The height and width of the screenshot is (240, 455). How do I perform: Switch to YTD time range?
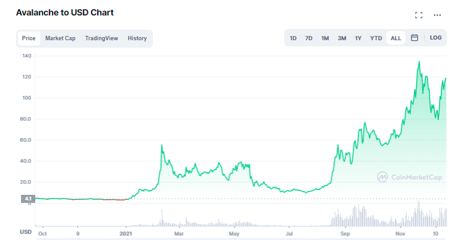coord(376,38)
